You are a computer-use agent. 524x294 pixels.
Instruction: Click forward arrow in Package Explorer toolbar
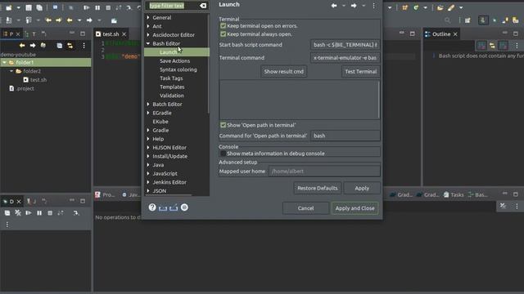pyautogui.click(x=33, y=46)
